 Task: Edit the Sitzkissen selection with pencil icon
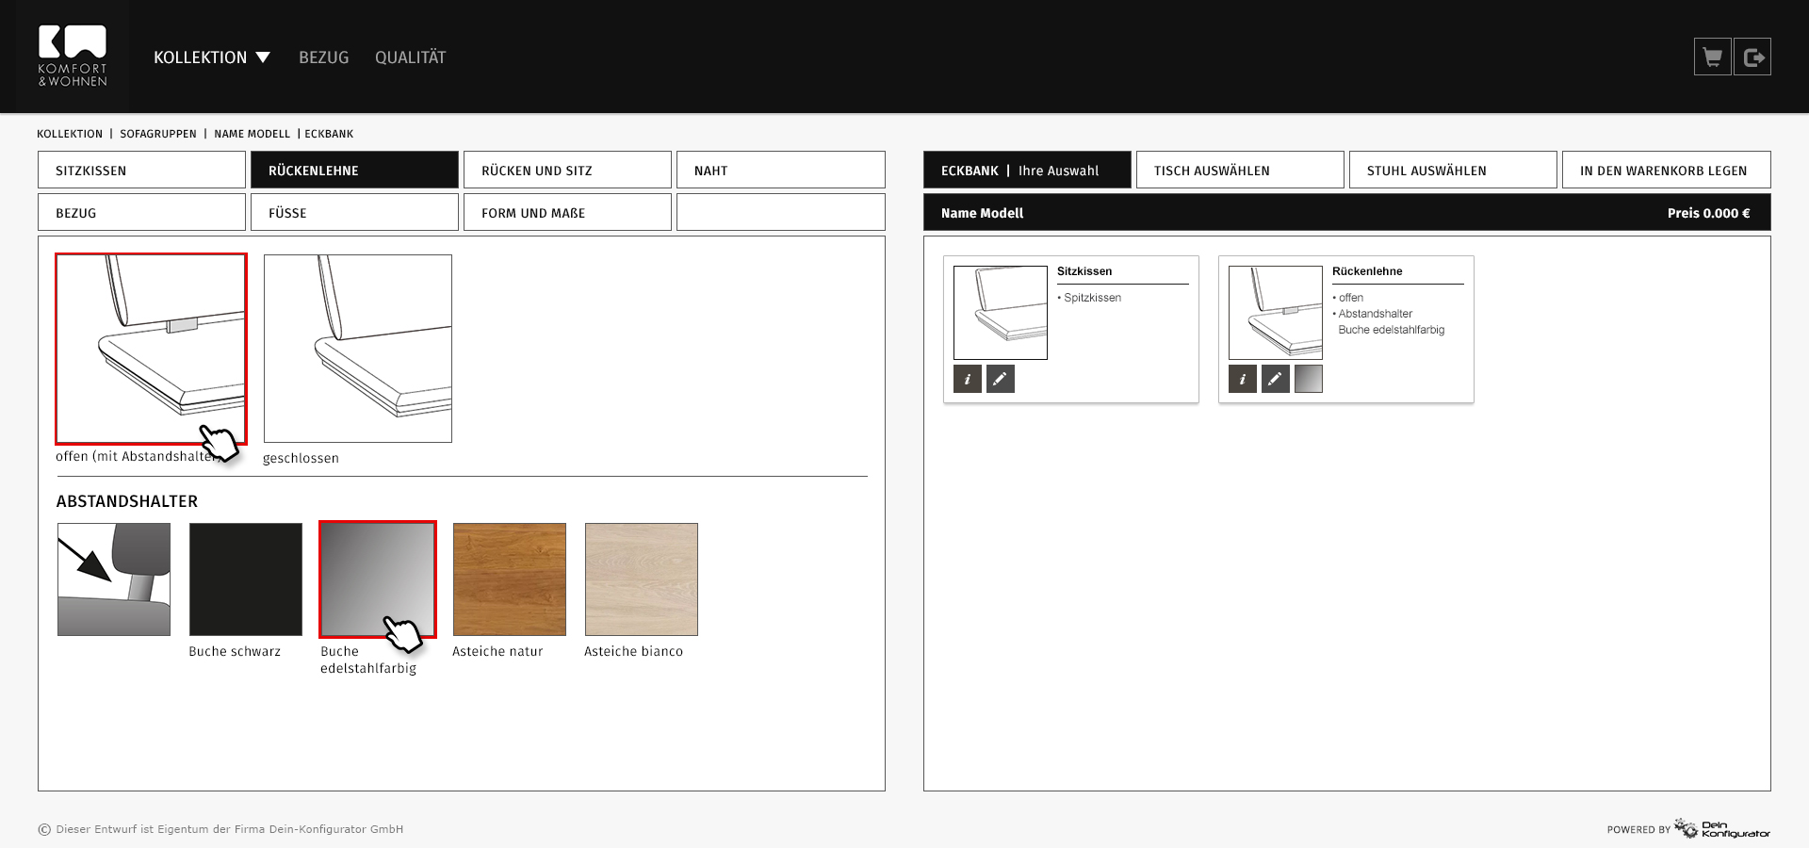click(1000, 379)
